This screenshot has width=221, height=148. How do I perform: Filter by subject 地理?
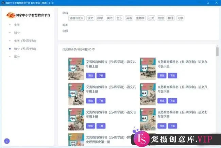[161, 18]
